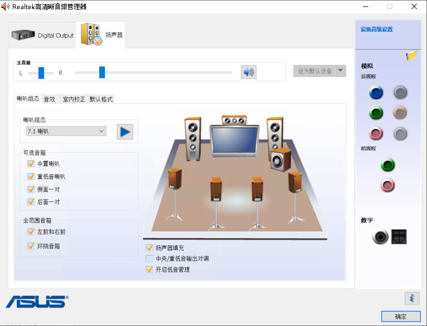Open the 室内校正 tab
This screenshot has height=326, width=427.
coord(74,99)
